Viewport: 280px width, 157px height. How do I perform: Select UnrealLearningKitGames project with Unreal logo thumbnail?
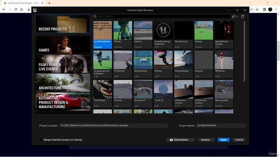[x=163, y=35]
